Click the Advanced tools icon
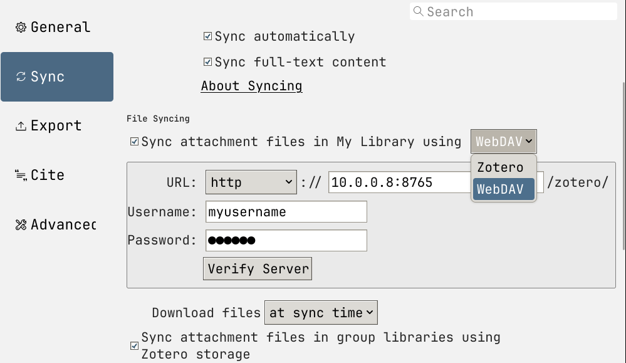The height and width of the screenshot is (363, 626). 21,225
